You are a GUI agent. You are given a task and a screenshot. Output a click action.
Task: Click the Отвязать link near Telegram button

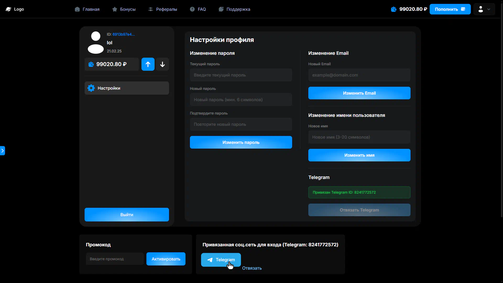click(252, 268)
